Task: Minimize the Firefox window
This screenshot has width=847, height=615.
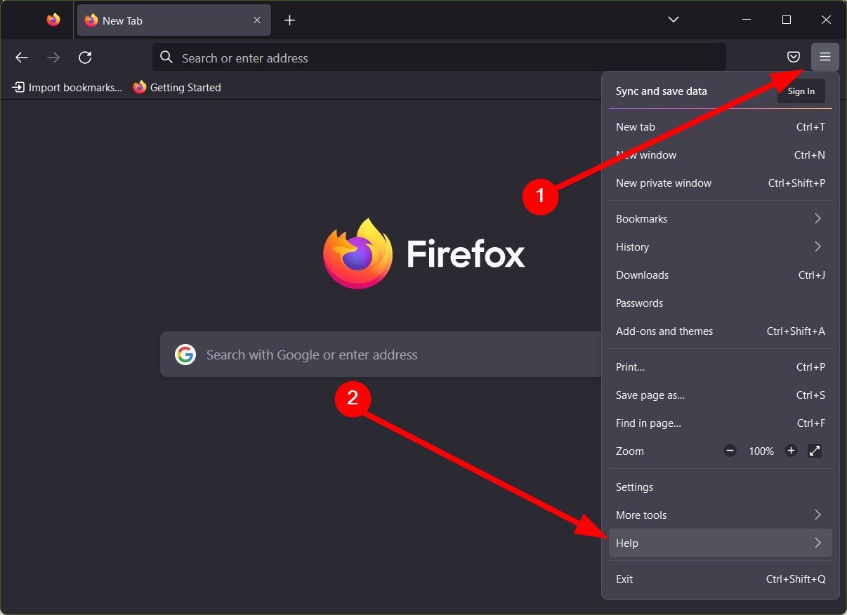Action: point(747,20)
